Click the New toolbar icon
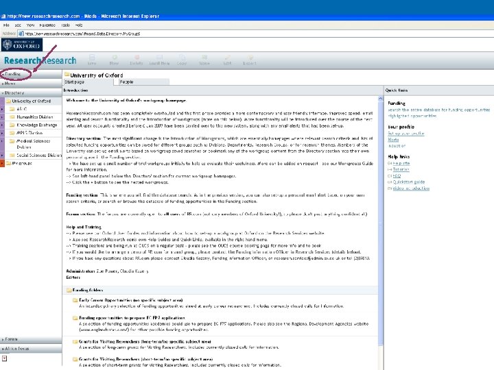Viewport: 494px width, 370px height. (114, 60)
